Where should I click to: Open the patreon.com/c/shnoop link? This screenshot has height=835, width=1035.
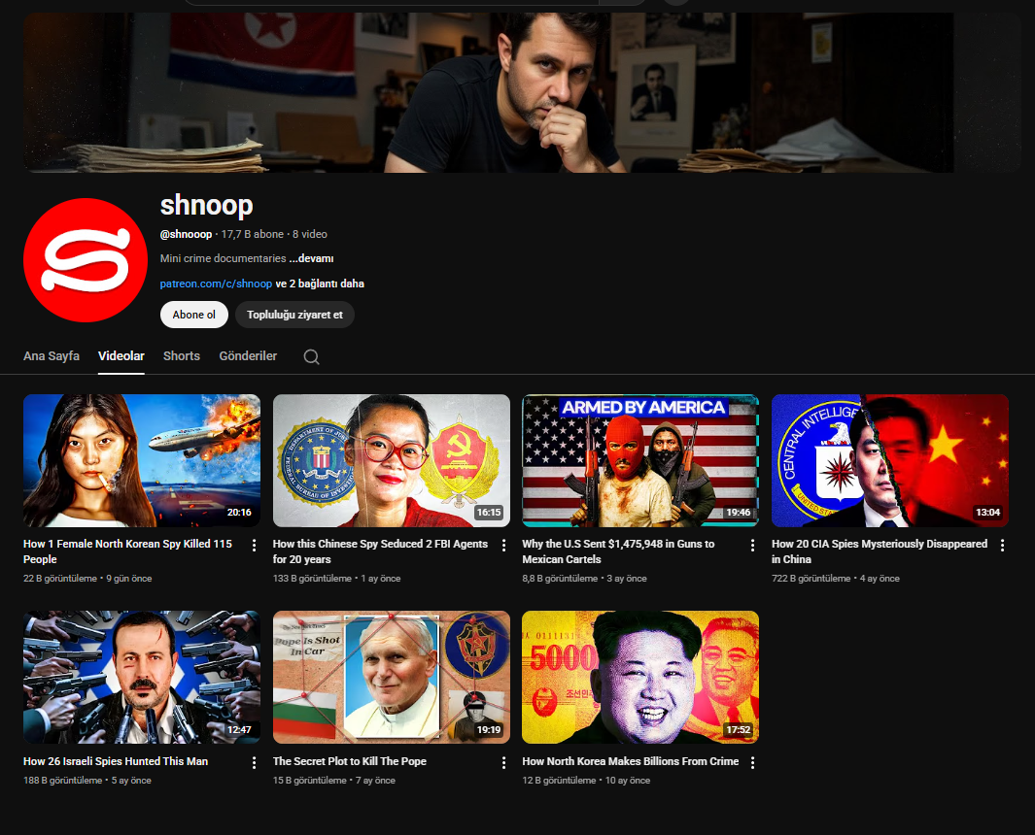point(216,284)
